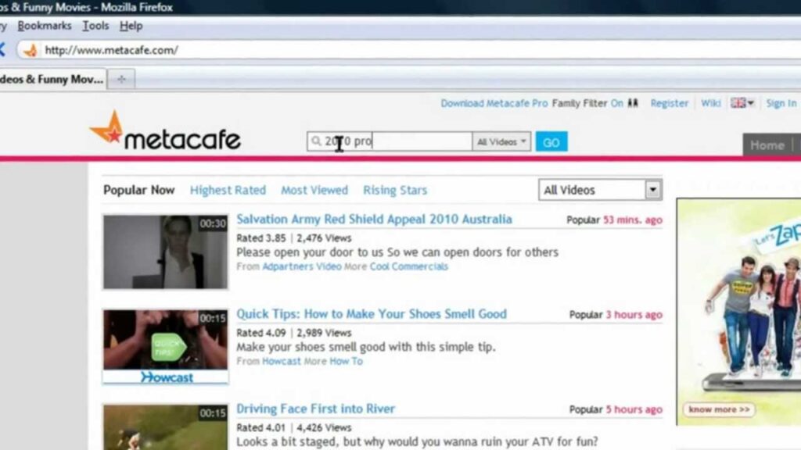Open the Salvation Army Red Shield Appeal video

click(x=373, y=220)
